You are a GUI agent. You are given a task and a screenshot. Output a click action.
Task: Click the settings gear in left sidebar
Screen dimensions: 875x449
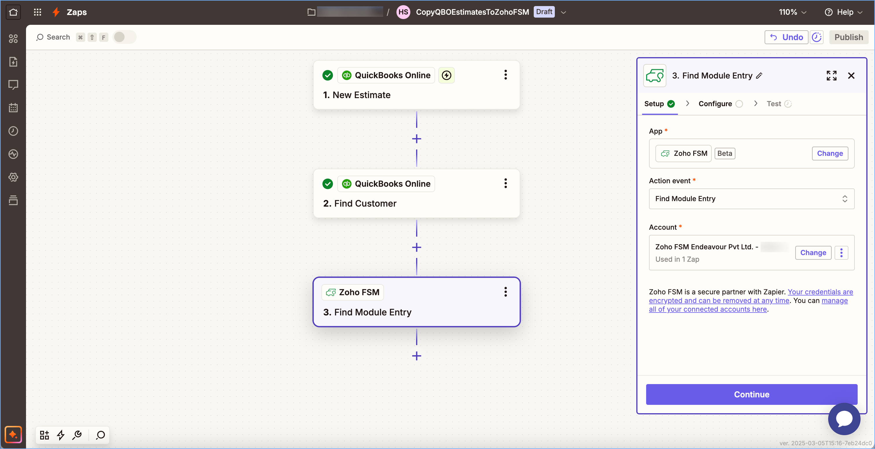(13, 177)
